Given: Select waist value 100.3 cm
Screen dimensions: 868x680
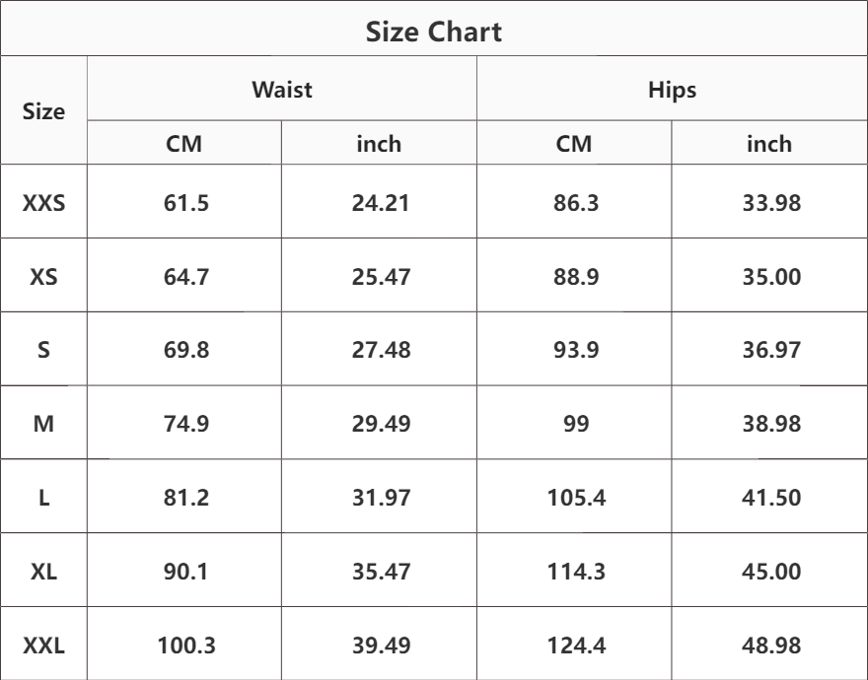Looking at the screenshot, I should [185, 646].
